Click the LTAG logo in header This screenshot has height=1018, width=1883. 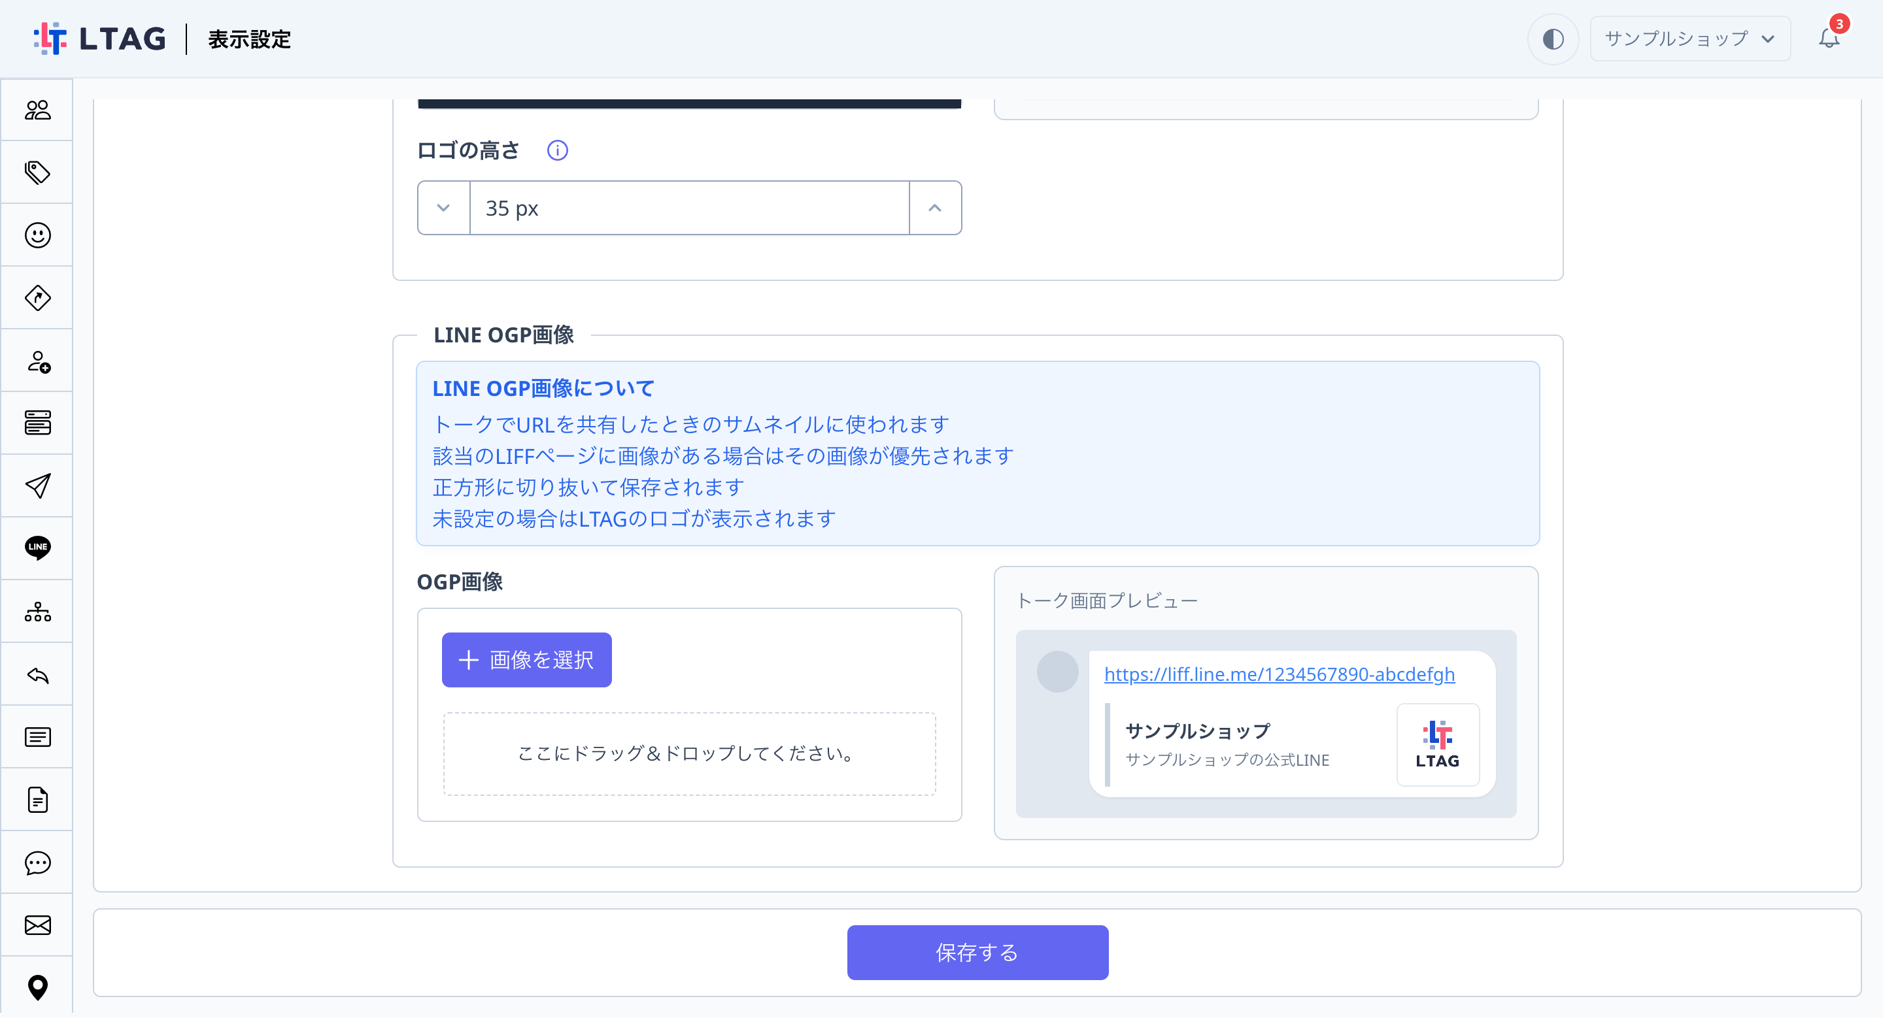click(100, 39)
